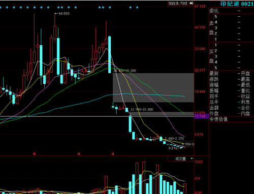Click the rightmost red q marker

113,154
